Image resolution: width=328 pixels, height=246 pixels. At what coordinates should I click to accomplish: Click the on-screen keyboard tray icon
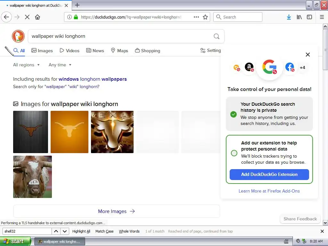[x=286, y=242]
